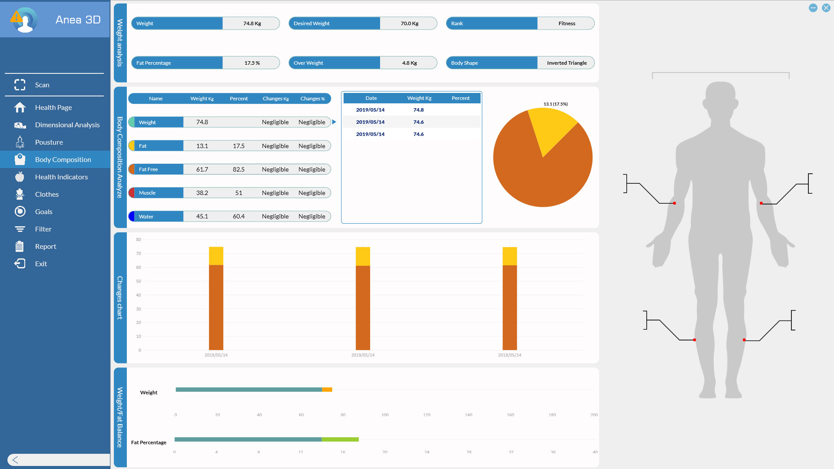Open the Body Composition menu item
Screen dimensions: 834x469
pyautogui.click(x=63, y=159)
